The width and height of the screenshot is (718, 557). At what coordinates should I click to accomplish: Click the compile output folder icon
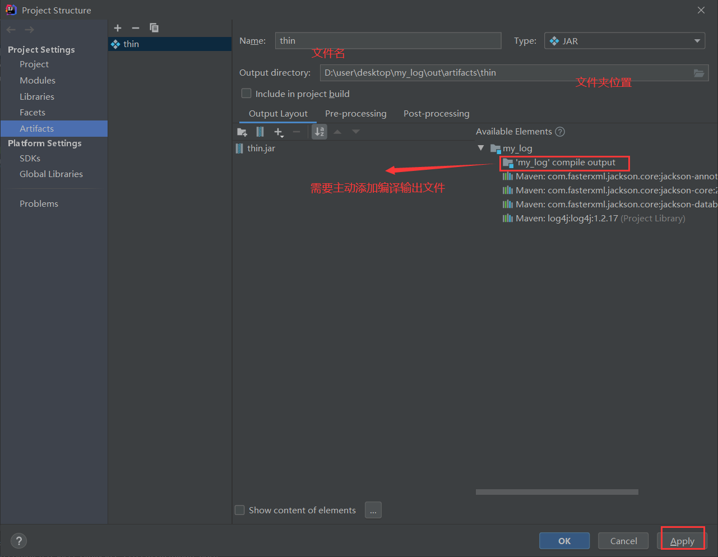coord(508,163)
